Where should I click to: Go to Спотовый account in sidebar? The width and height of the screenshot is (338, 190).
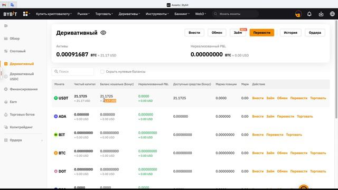coord(17,51)
